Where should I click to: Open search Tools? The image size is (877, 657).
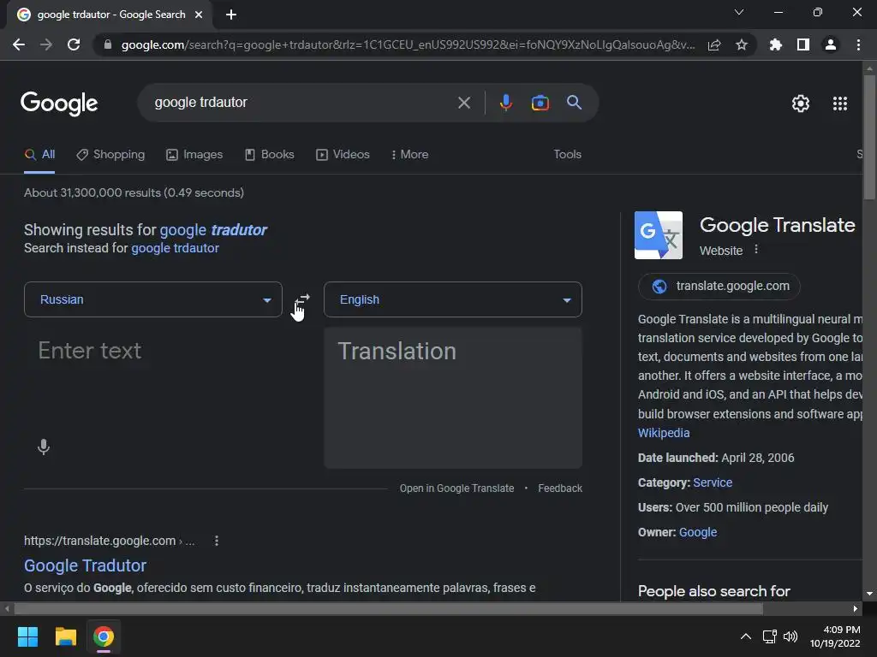click(567, 154)
